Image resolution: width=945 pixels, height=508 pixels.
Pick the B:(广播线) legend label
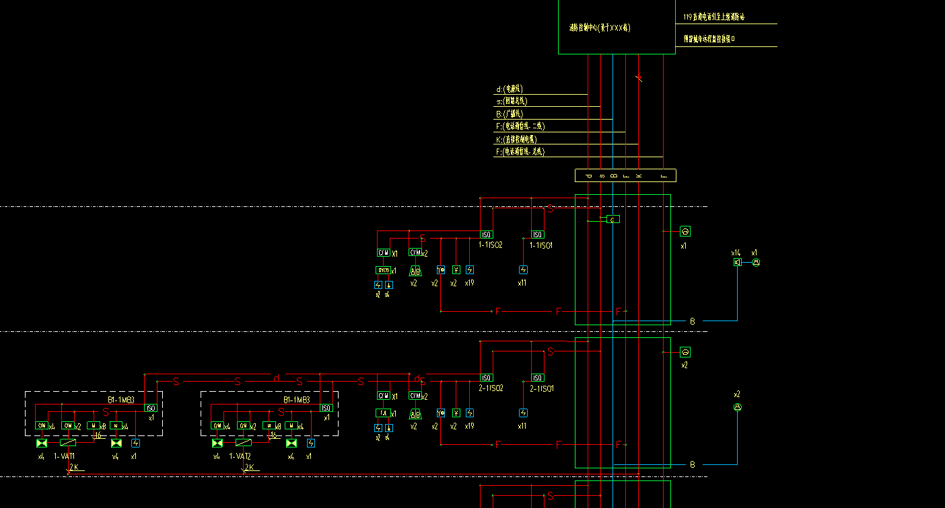pos(510,114)
